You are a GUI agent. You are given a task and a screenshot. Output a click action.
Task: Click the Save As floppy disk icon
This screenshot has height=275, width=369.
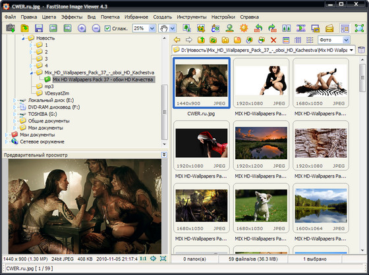39,28
